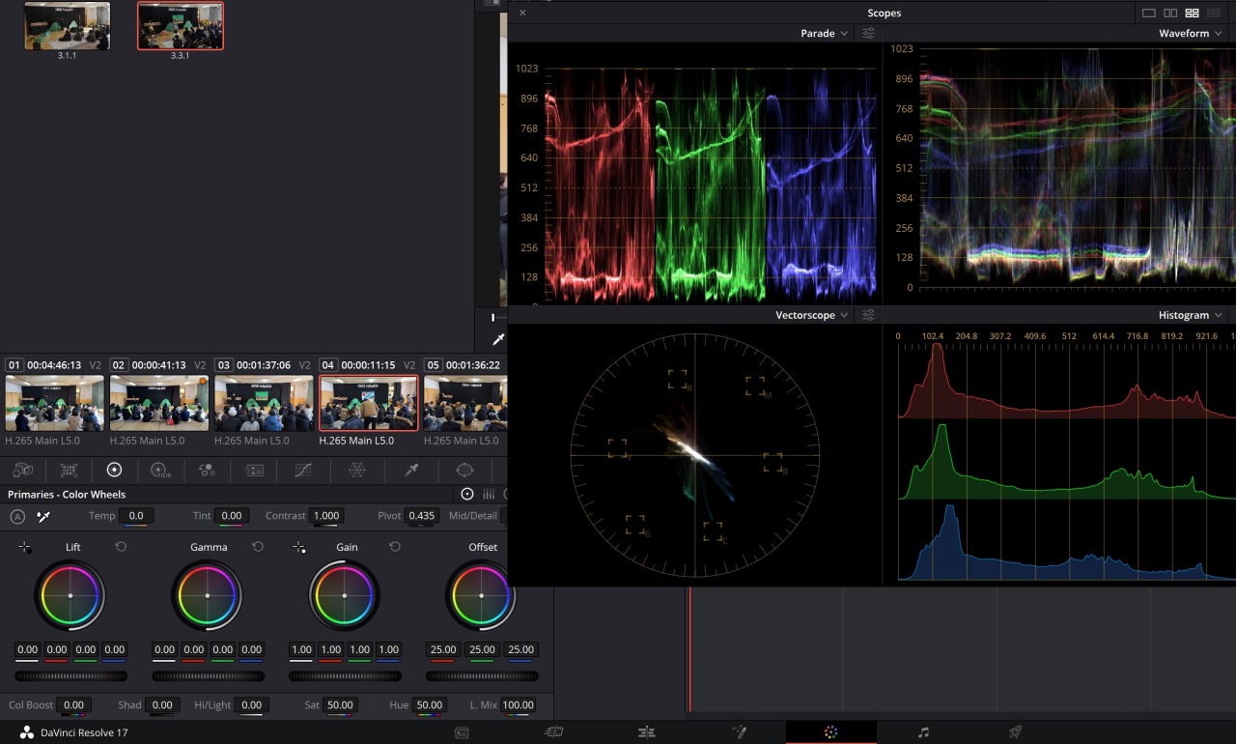Reset the Lift color wheel
1236x744 pixels.
tap(121, 547)
